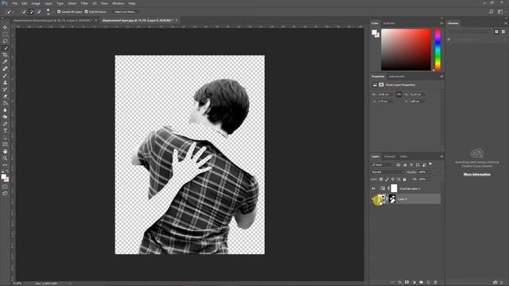Select the Zoom tool
Viewport: 509px width, 286px height.
pos(5,158)
